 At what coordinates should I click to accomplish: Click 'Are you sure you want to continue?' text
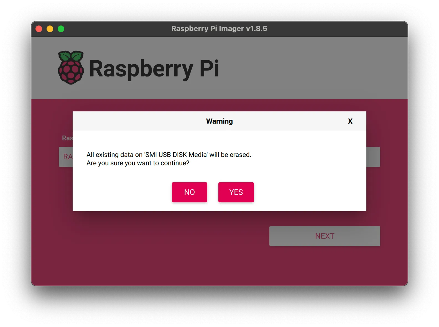tap(138, 163)
